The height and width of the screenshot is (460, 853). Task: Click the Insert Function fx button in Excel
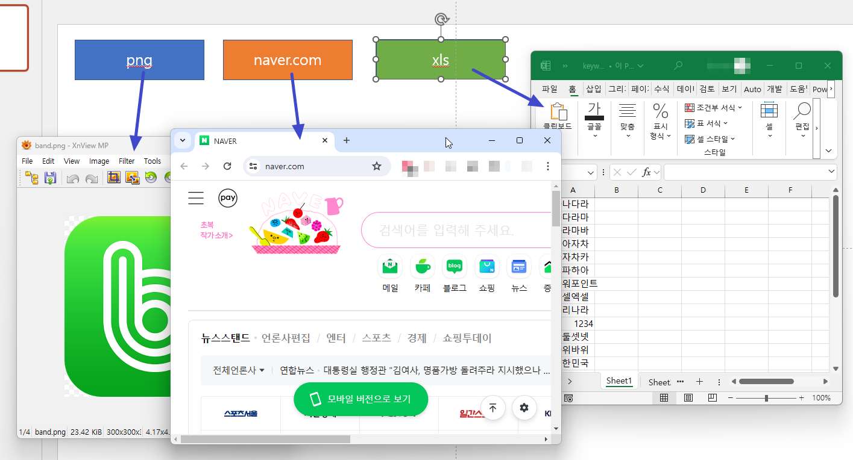click(646, 172)
